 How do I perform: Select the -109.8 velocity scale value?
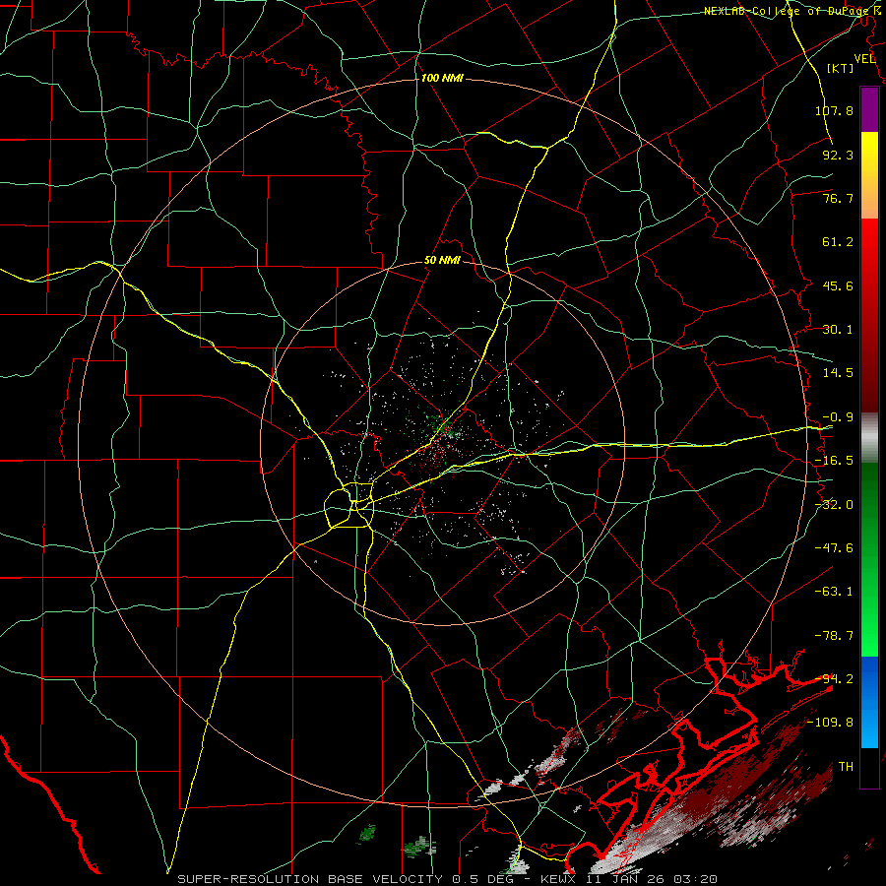pos(830,723)
